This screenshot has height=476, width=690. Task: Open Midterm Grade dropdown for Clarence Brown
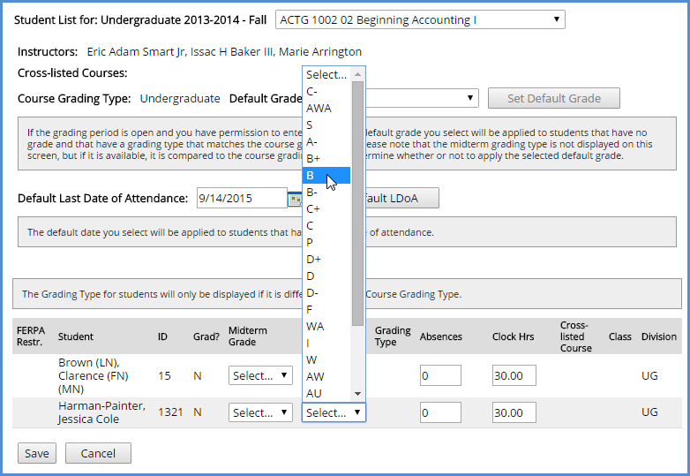coord(260,375)
